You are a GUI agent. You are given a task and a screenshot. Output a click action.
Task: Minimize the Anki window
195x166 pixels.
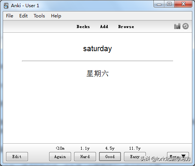click(x=159, y=4)
